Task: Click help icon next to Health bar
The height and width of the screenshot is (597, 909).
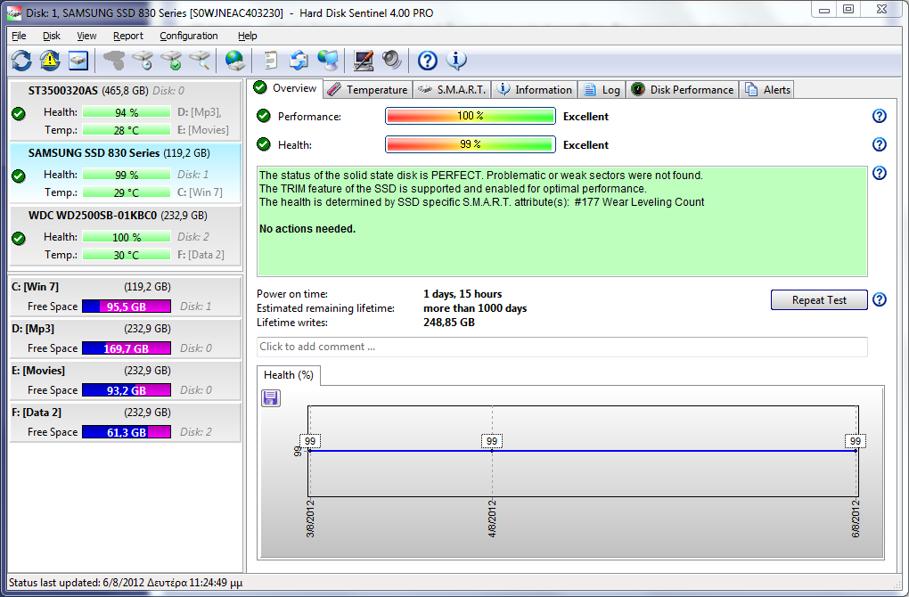Action: click(x=880, y=144)
